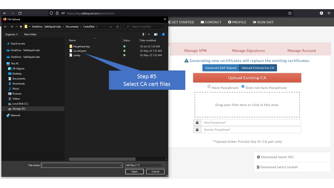The height and width of the screenshot is (188, 334).
Task: Click the Firefox profile icon in toolbar
Action: coord(321,13)
